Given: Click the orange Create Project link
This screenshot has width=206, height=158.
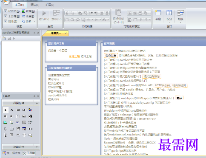Looking at the screenshot, I should 74,56.
